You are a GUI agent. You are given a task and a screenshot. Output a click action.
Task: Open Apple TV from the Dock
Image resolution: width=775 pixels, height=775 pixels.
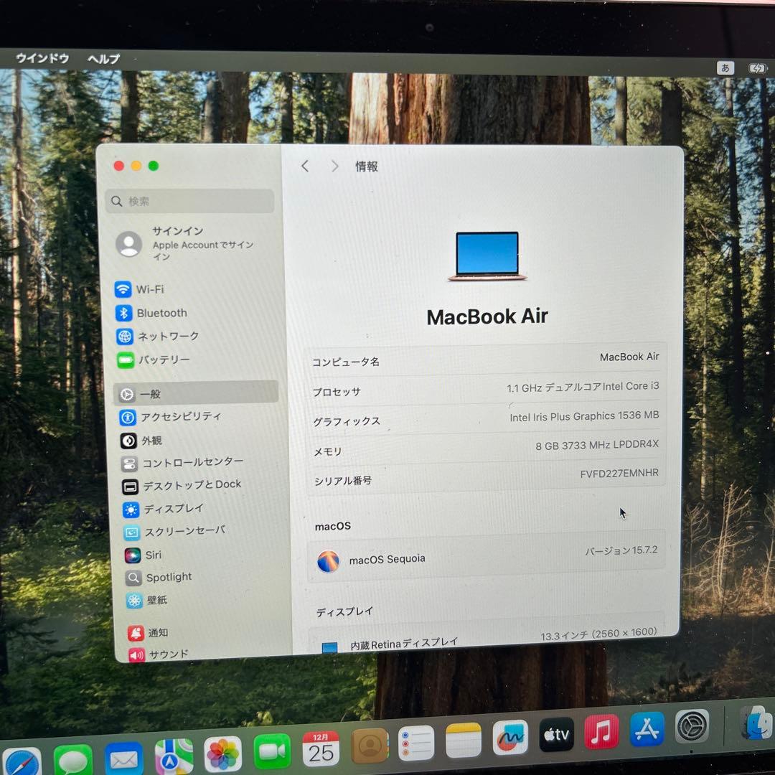click(x=557, y=735)
